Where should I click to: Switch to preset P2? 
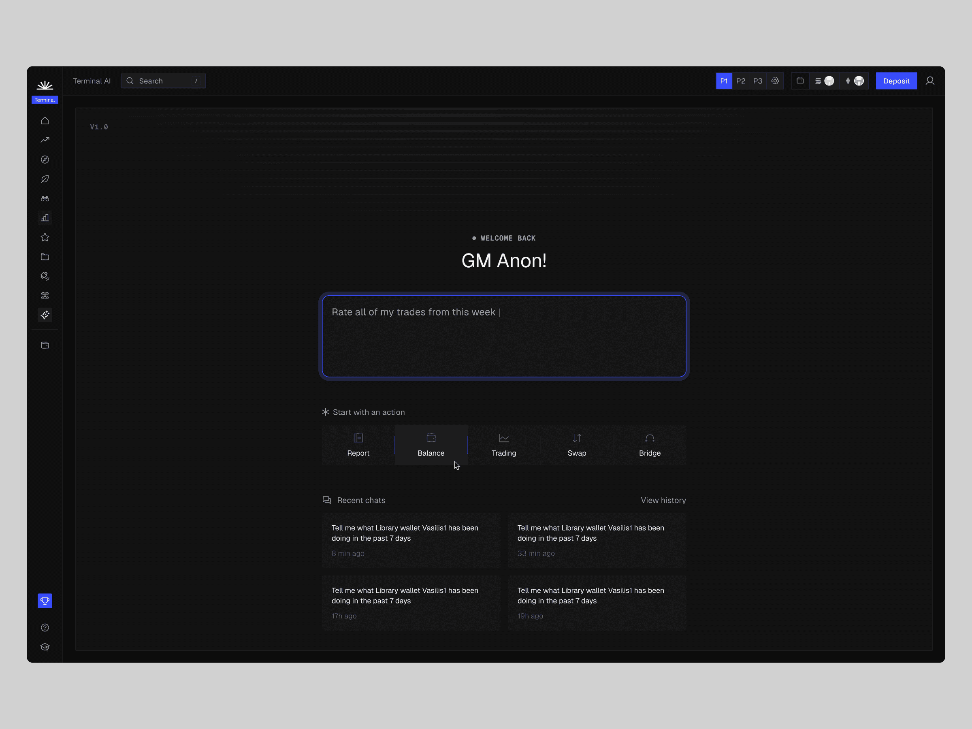[741, 81]
